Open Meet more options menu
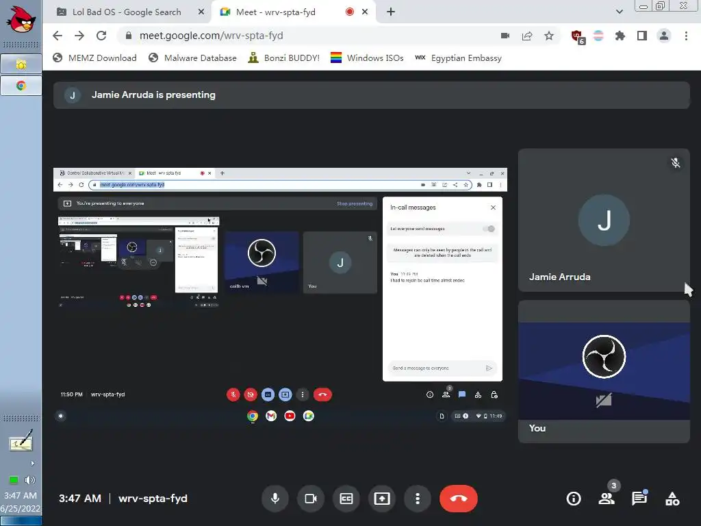Viewport: 701px width, 526px height. pos(418,499)
